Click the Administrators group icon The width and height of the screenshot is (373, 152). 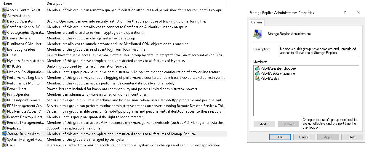(x=4, y=16)
